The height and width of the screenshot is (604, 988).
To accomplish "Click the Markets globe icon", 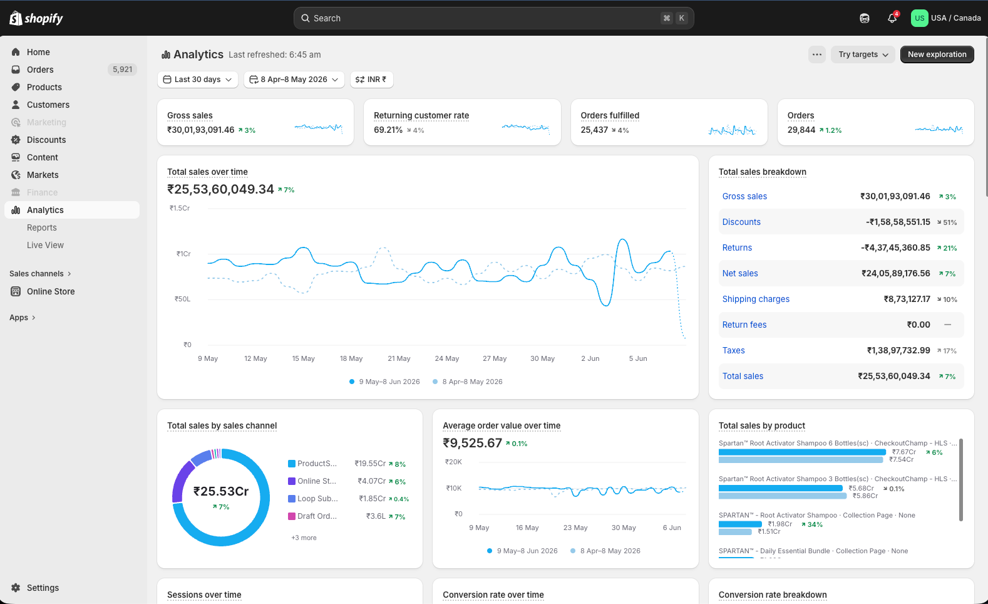I will click(x=16, y=175).
